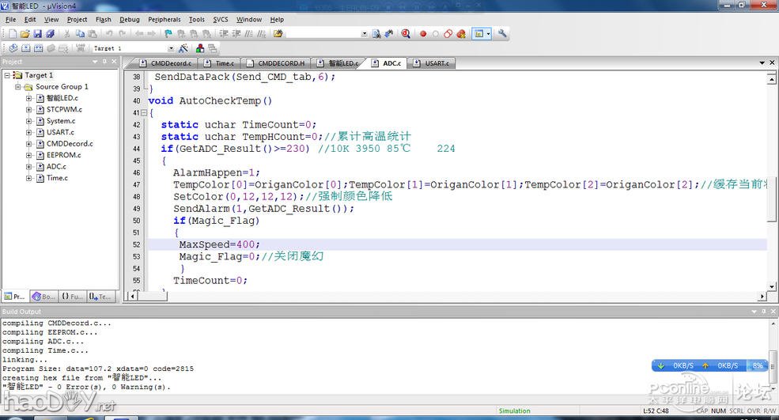This screenshot has width=779, height=420.
Task: Click the find text input field
Action: [323, 34]
